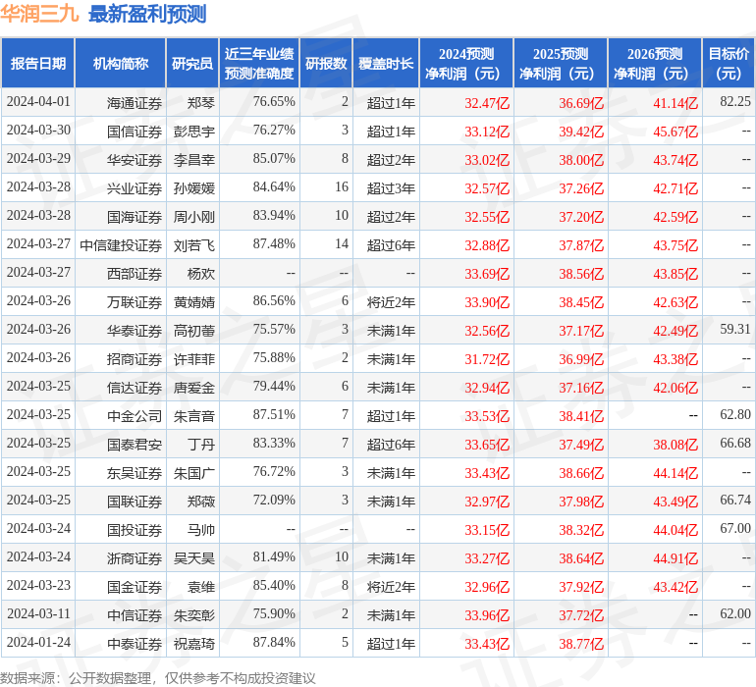This screenshot has height=687, width=756.
Task: Click analyst name 黄婧婧
Action: coord(194,302)
